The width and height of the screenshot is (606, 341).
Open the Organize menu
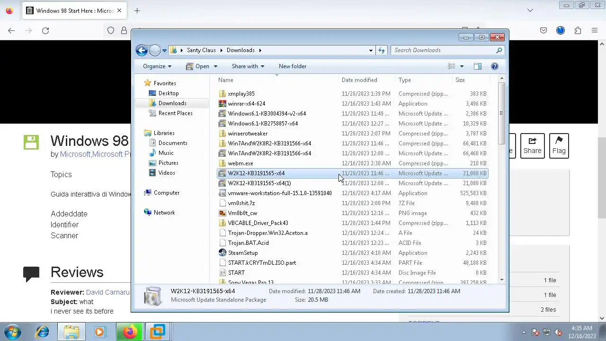(x=157, y=66)
